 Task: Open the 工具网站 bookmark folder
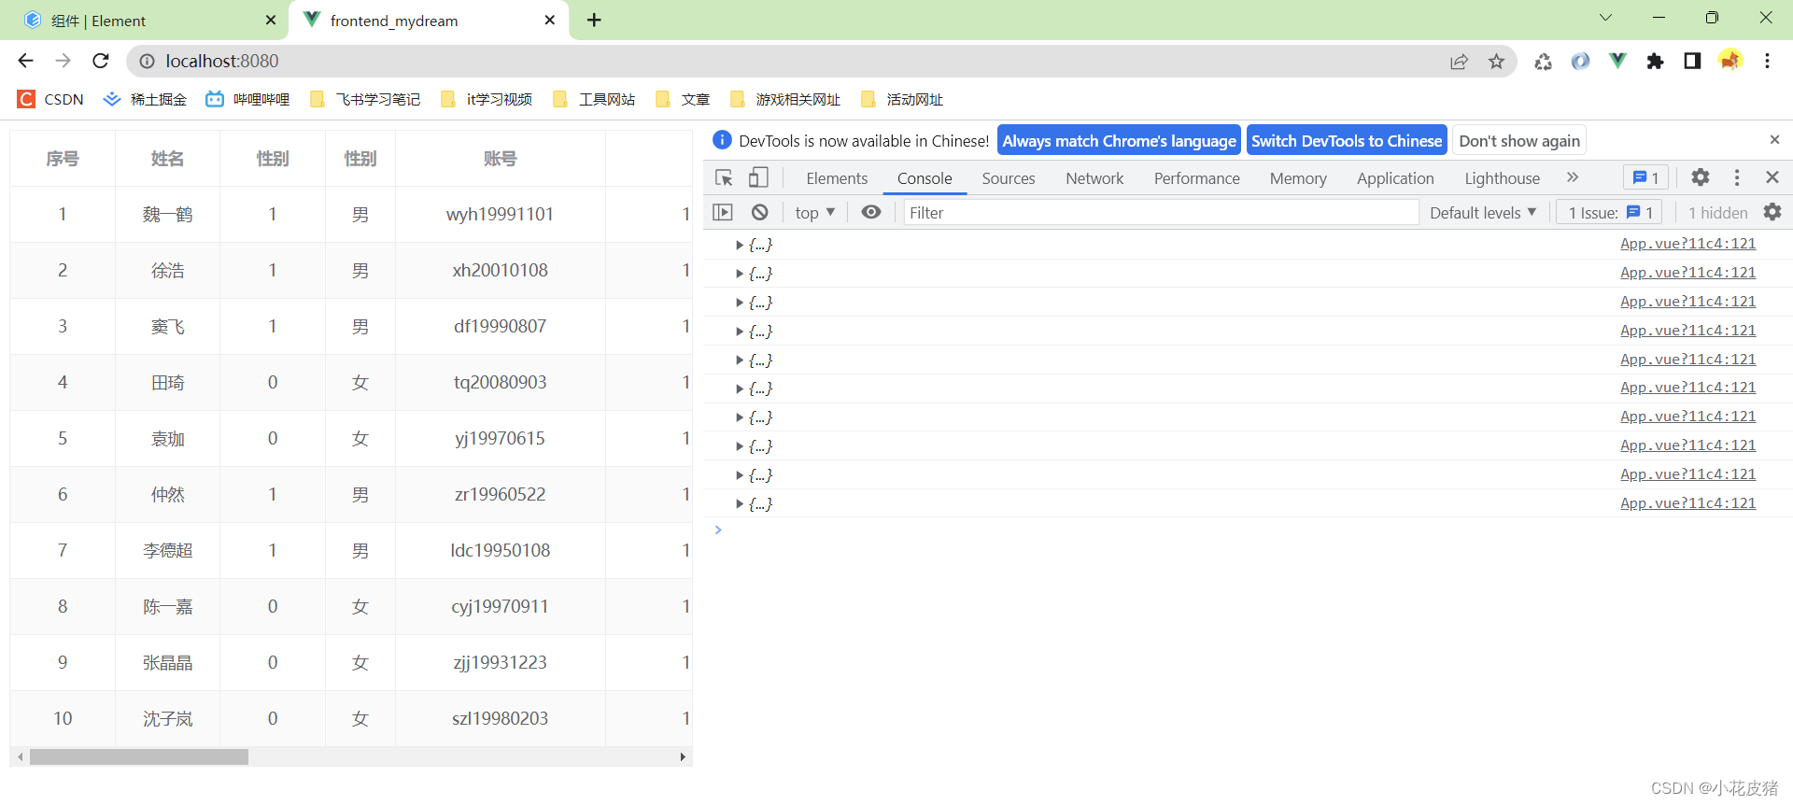(594, 99)
